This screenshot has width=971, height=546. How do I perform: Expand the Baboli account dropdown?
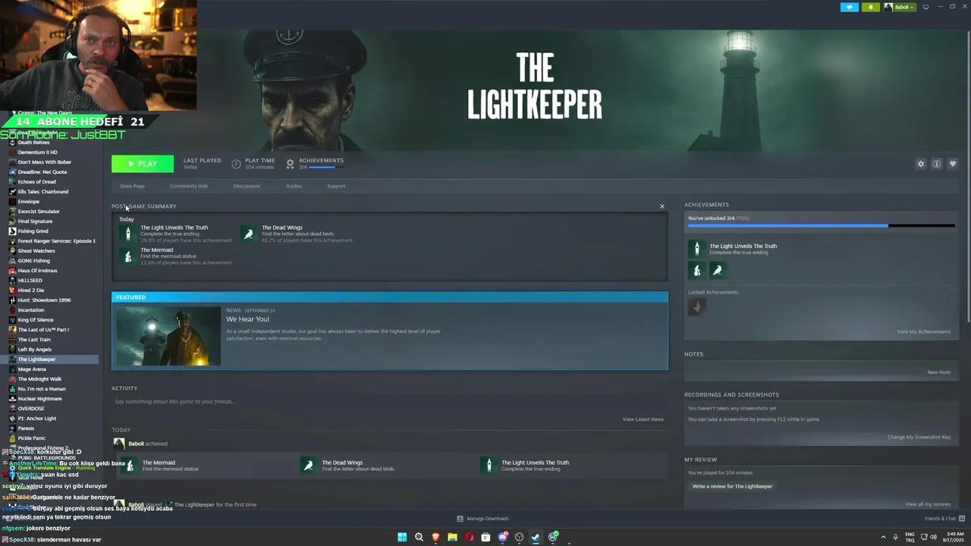pyautogui.click(x=900, y=7)
